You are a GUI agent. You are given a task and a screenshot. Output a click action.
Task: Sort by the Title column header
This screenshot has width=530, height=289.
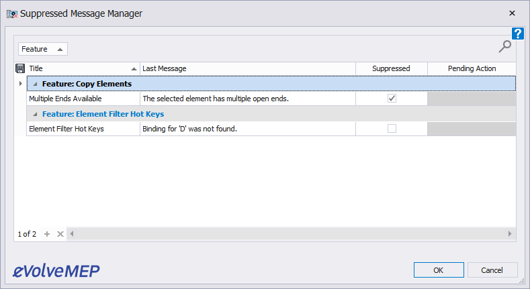(81, 68)
